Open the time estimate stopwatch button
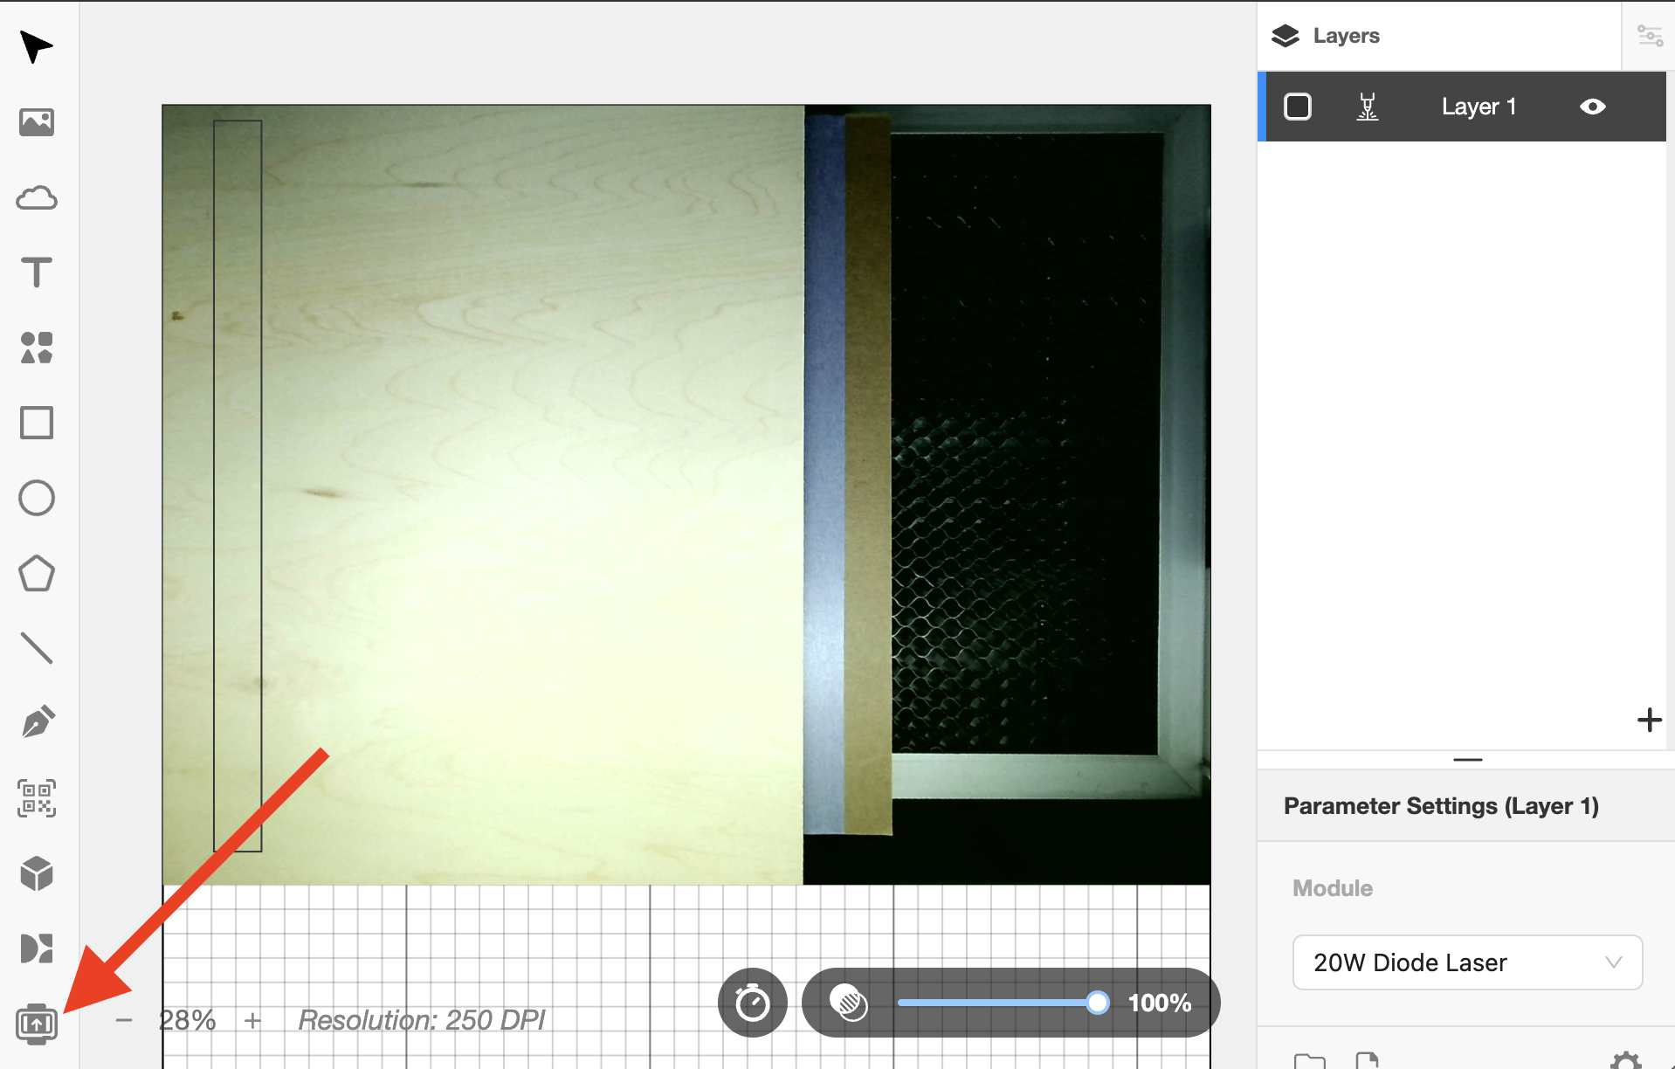Image resolution: width=1675 pixels, height=1069 pixels. tap(752, 1003)
